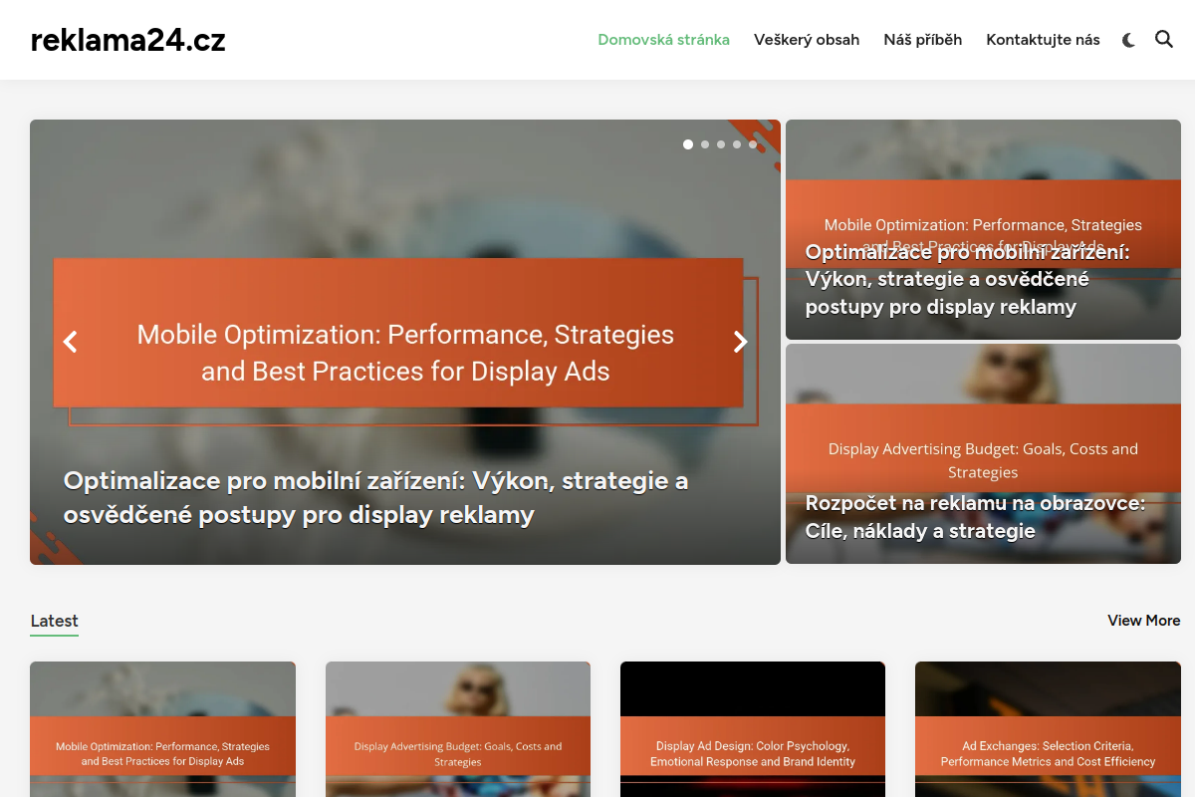Viewport: 1195px width, 797px height.
Task: Click the View More link
Action: [1143, 621]
